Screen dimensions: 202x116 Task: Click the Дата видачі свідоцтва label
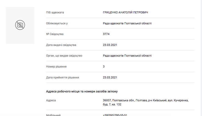[x=61, y=45]
